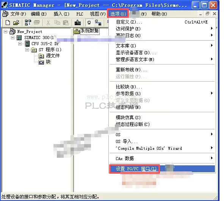Screen dimensions: 224x201
Task: Choose 组态过程诊断(C) entry
Action: point(162,124)
